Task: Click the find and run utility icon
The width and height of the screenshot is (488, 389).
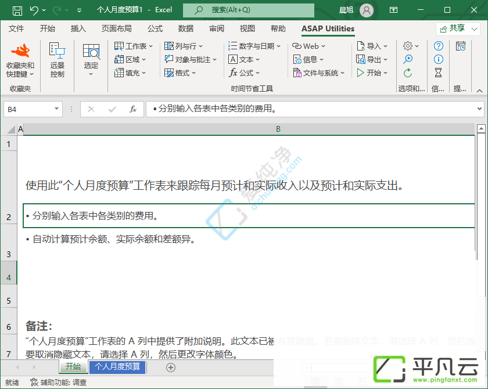Action: click(408, 59)
